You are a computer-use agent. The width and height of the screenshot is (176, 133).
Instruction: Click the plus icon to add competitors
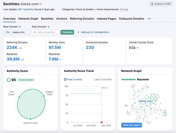pyautogui.click(x=78, y=32)
